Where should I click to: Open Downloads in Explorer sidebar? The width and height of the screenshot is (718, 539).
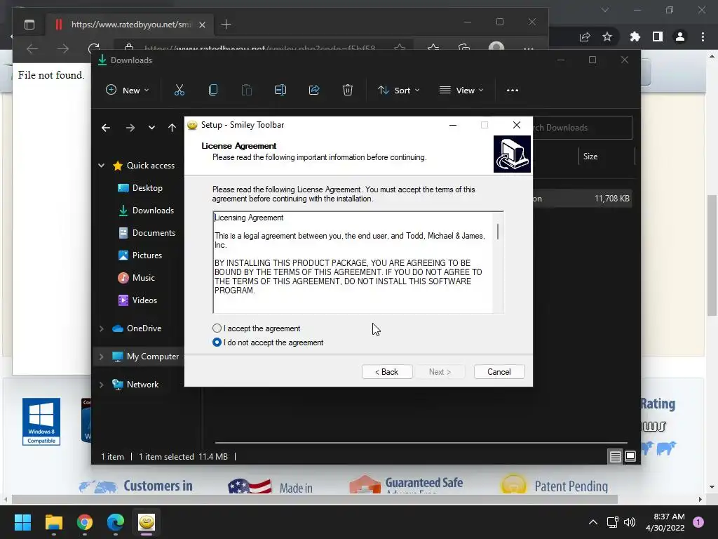click(146, 211)
